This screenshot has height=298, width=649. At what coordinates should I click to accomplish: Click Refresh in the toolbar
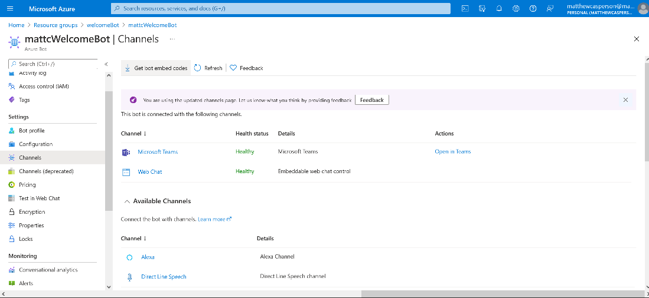tap(208, 68)
